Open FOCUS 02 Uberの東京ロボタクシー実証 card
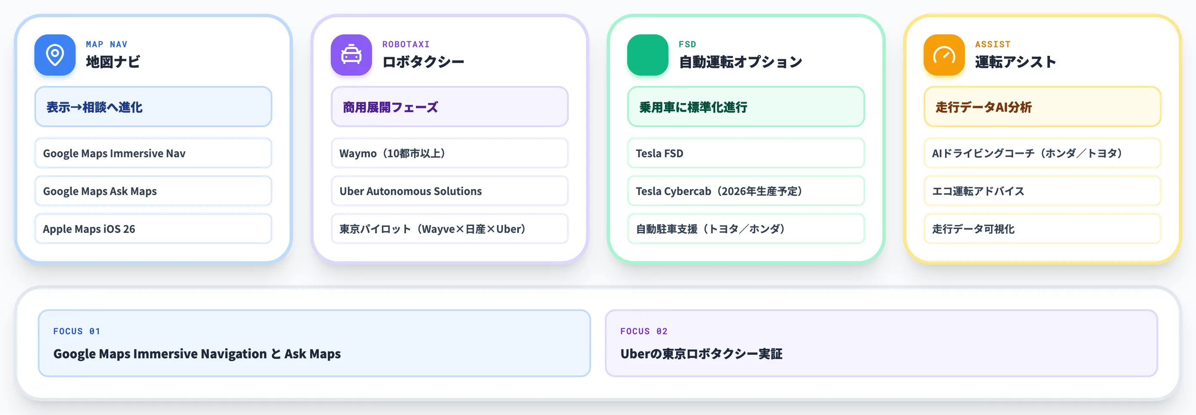1196x415 pixels. click(x=881, y=343)
